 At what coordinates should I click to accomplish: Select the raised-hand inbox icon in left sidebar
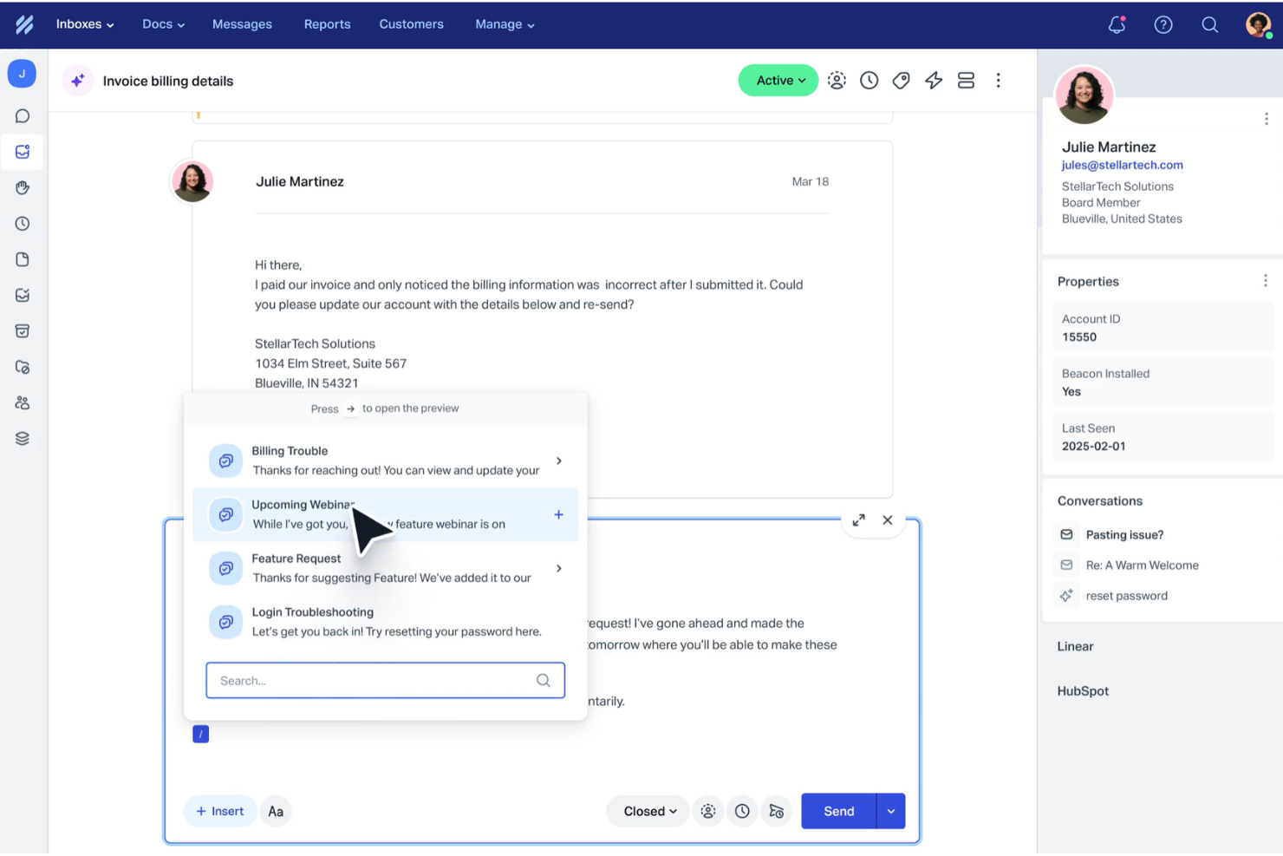(x=22, y=187)
